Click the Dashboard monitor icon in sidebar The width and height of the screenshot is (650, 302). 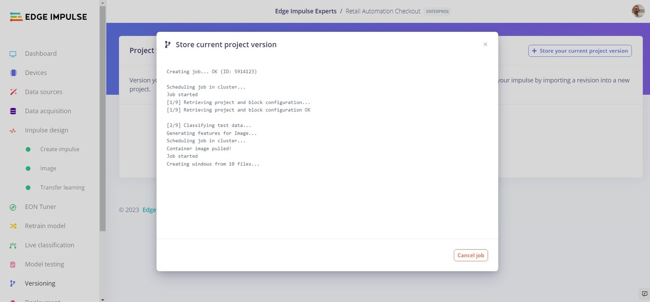(x=13, y=54)
